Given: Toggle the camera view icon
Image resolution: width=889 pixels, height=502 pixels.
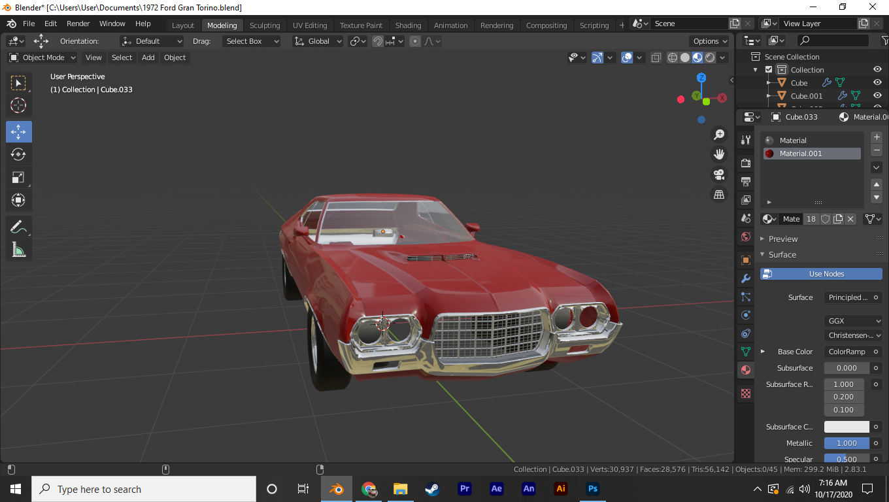Looking at the screenshot, I should (x=719, y=175).
